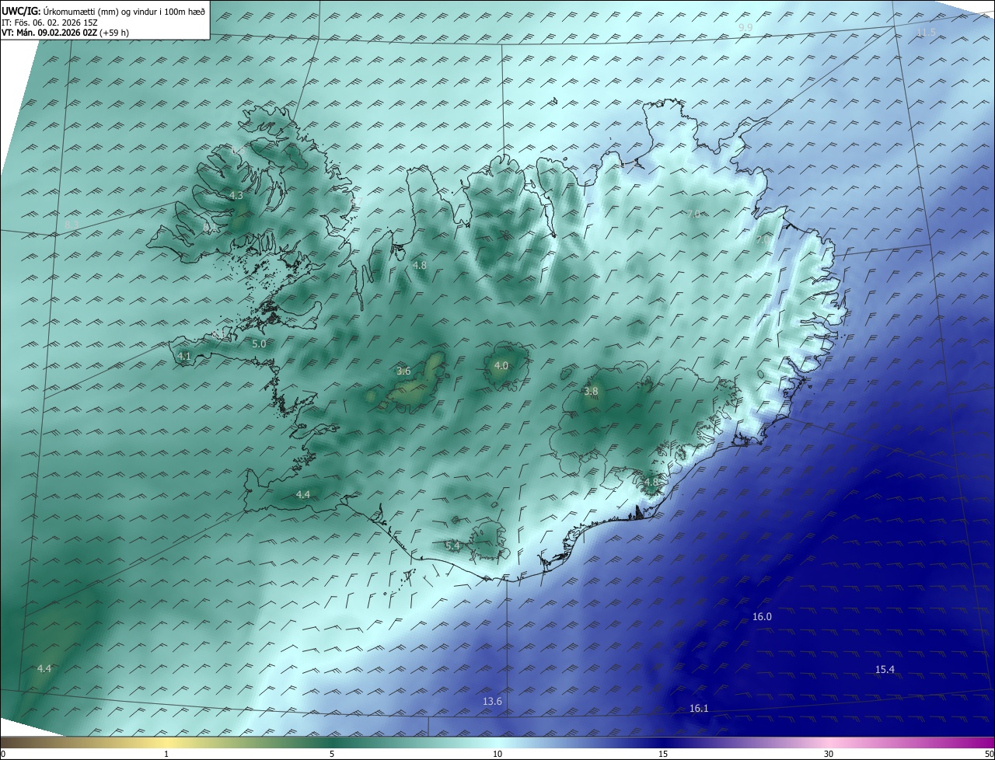Click the 3.8 value label on the map
The height and width of the screenshot is (760, 995).
click(x=591, y=392)
